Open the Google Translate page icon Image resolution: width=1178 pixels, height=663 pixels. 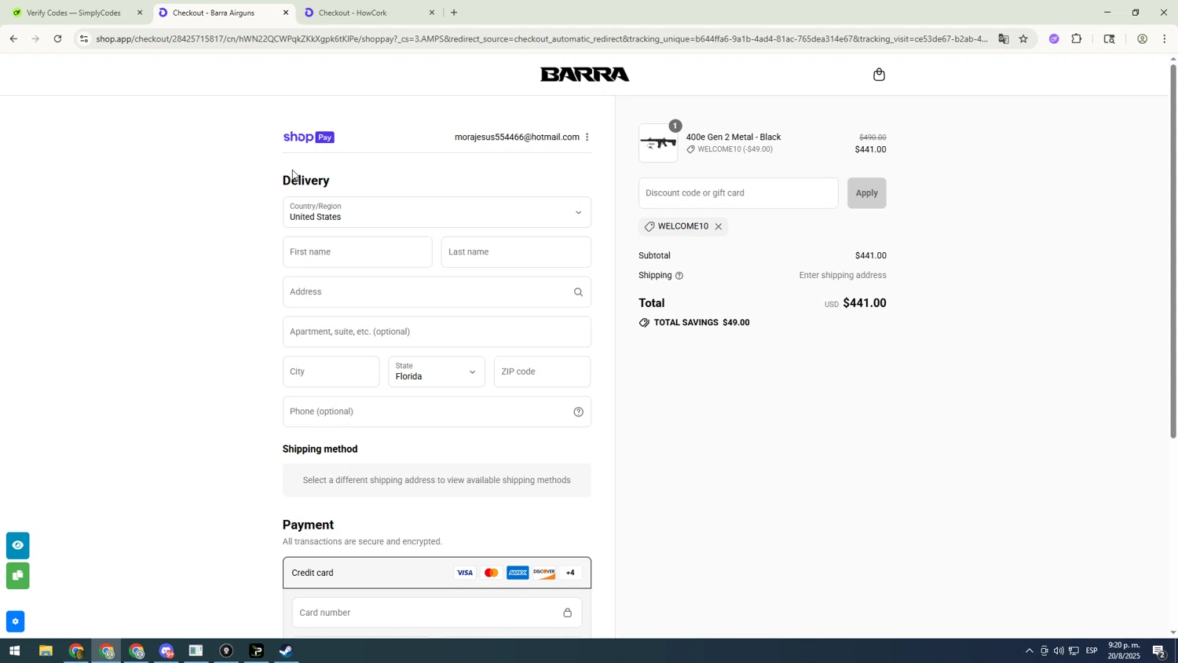coord(1003,38)
